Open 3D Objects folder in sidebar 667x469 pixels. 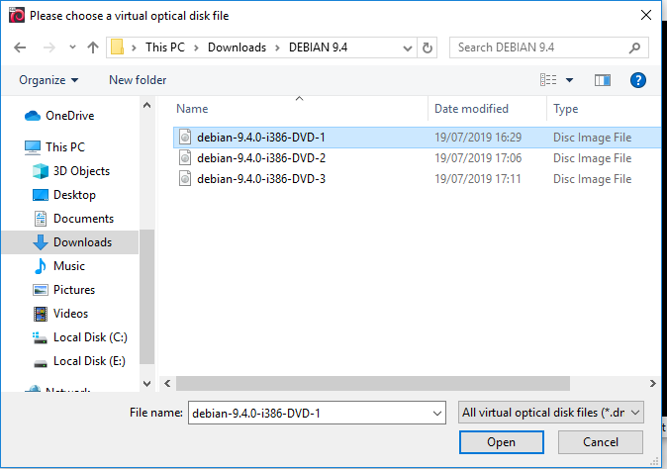coord(71,171)
